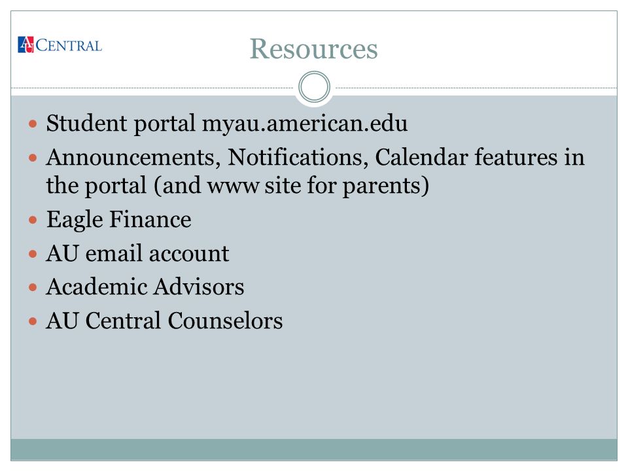Select the AU email account item
This screenshot has width=628, height=471.
(137, 254)
